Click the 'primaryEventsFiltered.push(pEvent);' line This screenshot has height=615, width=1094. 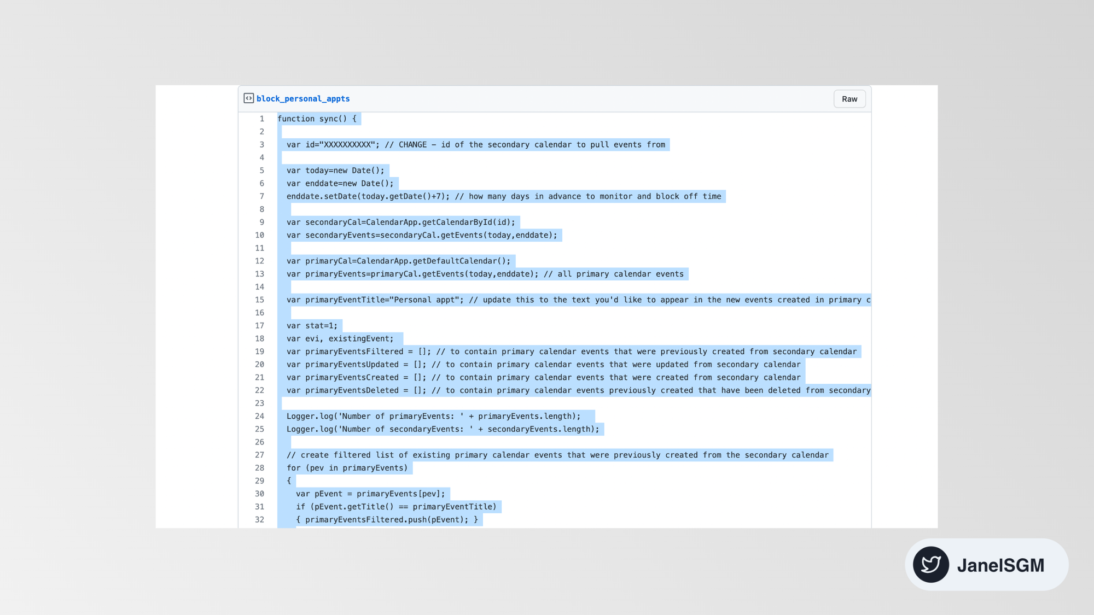tap(387, 520)
